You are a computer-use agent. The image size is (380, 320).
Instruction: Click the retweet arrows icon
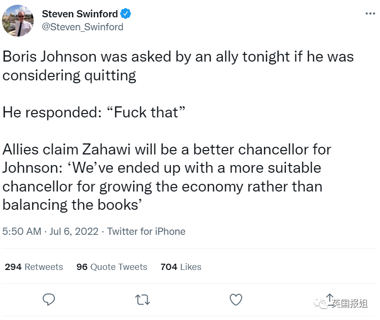142,300
